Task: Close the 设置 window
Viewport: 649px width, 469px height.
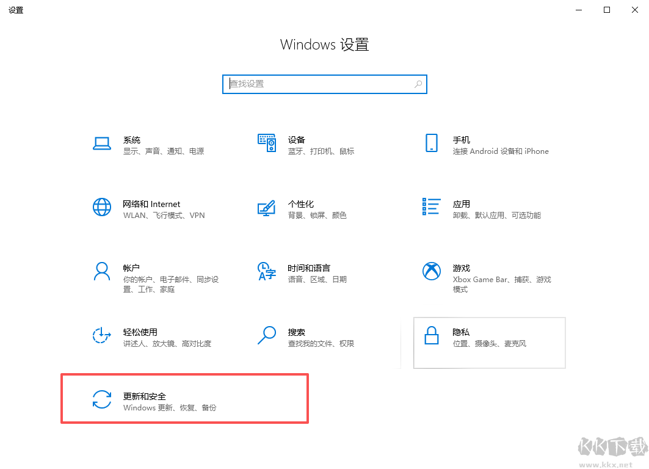Action: click(635, 10)
